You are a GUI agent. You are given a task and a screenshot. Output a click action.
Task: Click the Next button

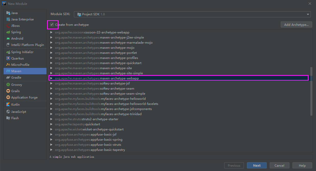[257, 165]
